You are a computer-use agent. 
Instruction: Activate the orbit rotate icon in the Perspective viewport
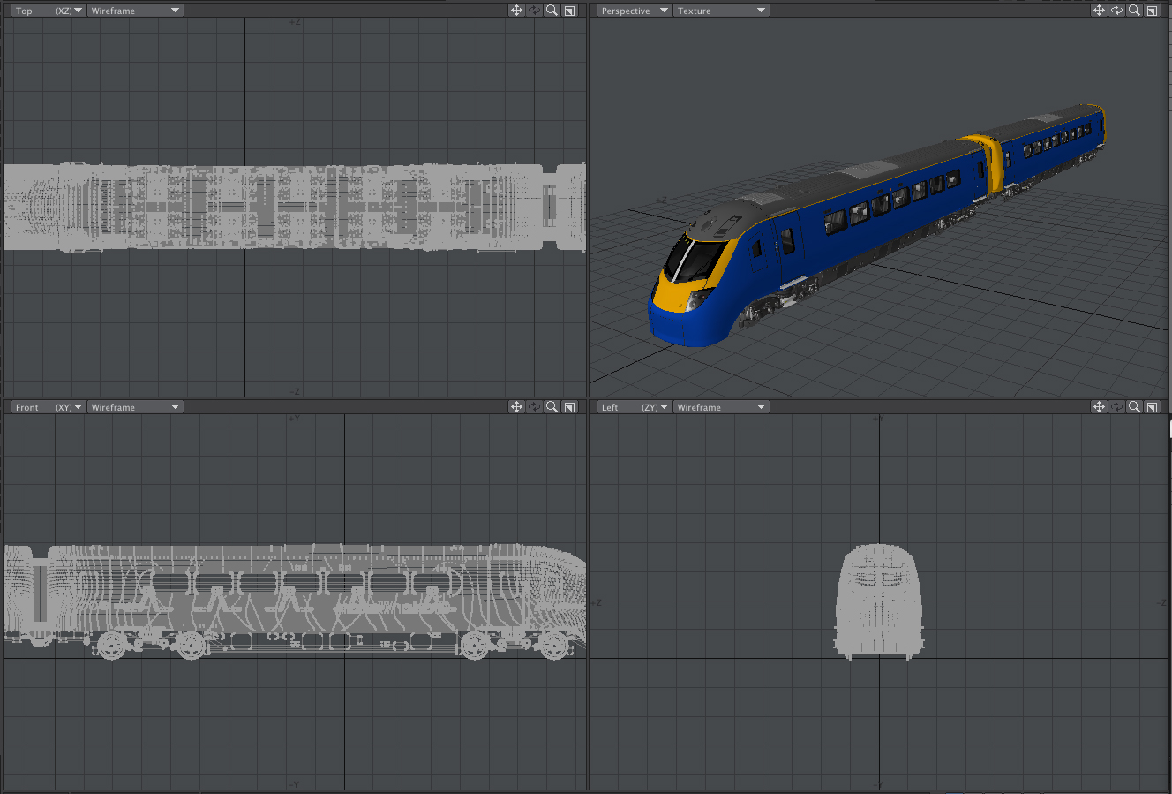(1116, 10)
